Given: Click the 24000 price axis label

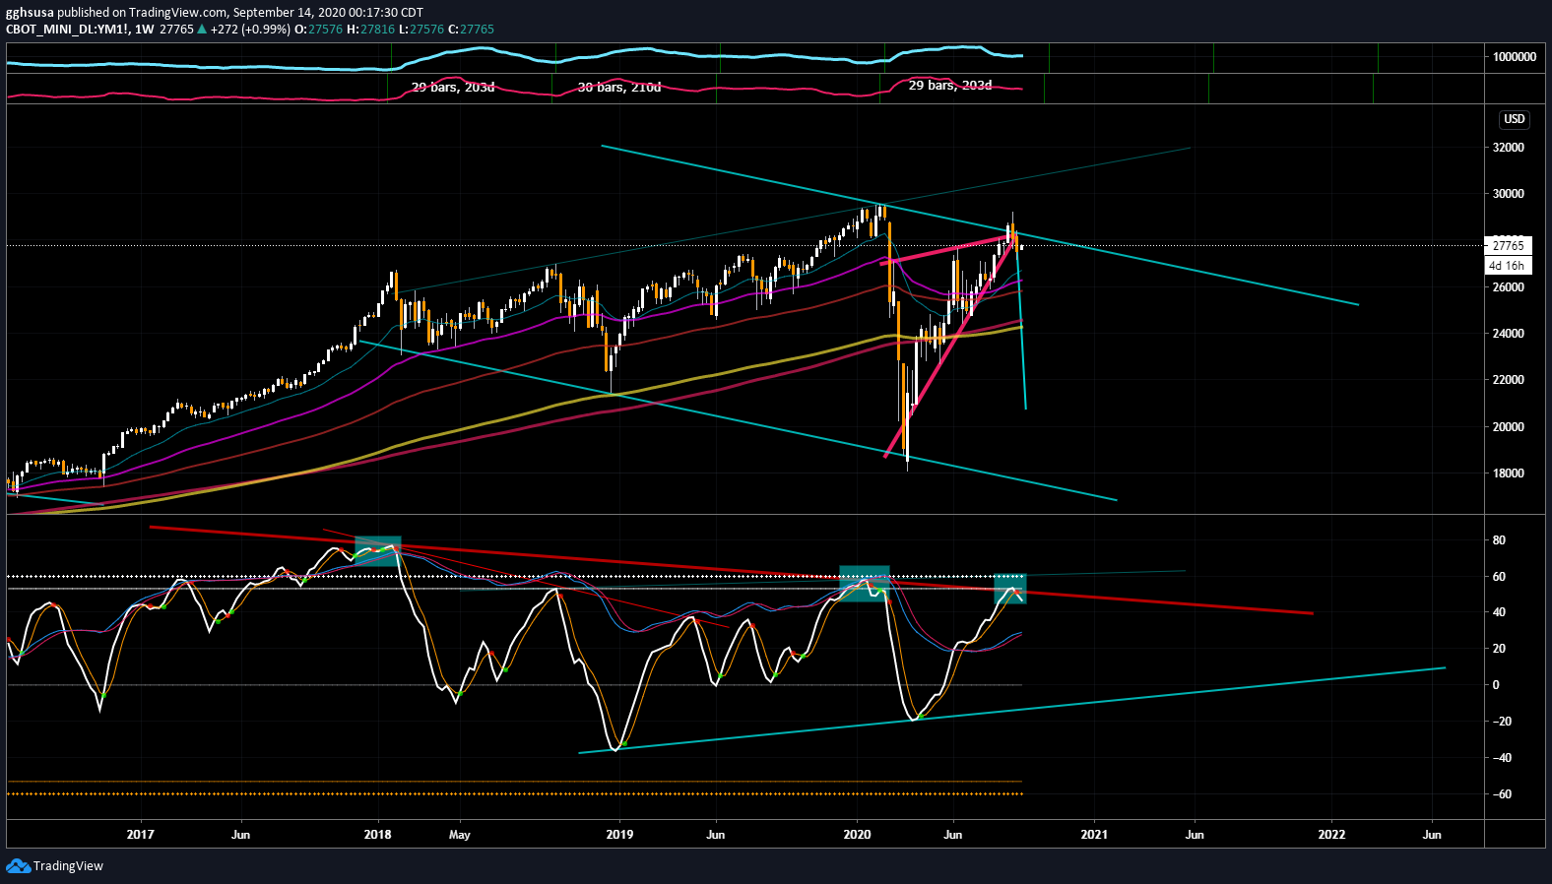Looking at the screenshot, I should click(x=1508, y=334).
